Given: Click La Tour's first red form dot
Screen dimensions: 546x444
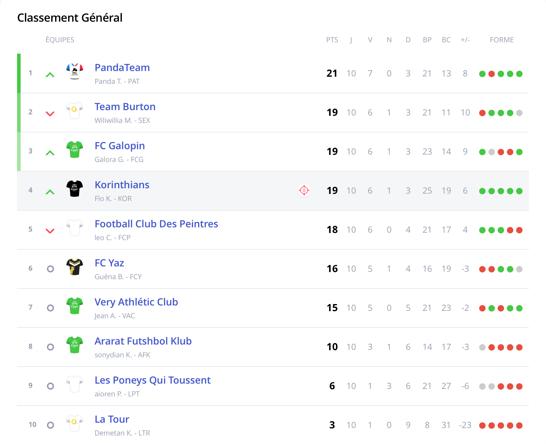Looking at the screenshot, I should click(482, 426).
